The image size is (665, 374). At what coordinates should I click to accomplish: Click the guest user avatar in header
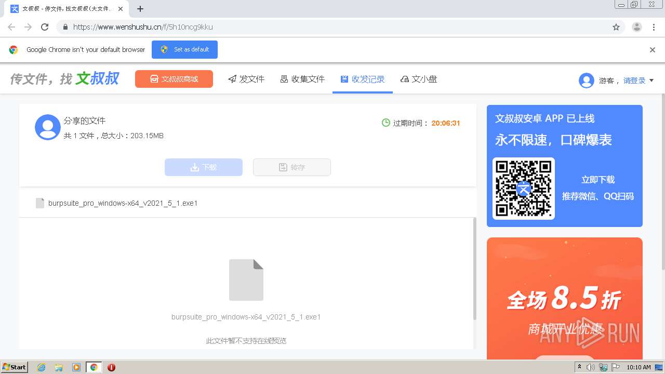(587, 81)
